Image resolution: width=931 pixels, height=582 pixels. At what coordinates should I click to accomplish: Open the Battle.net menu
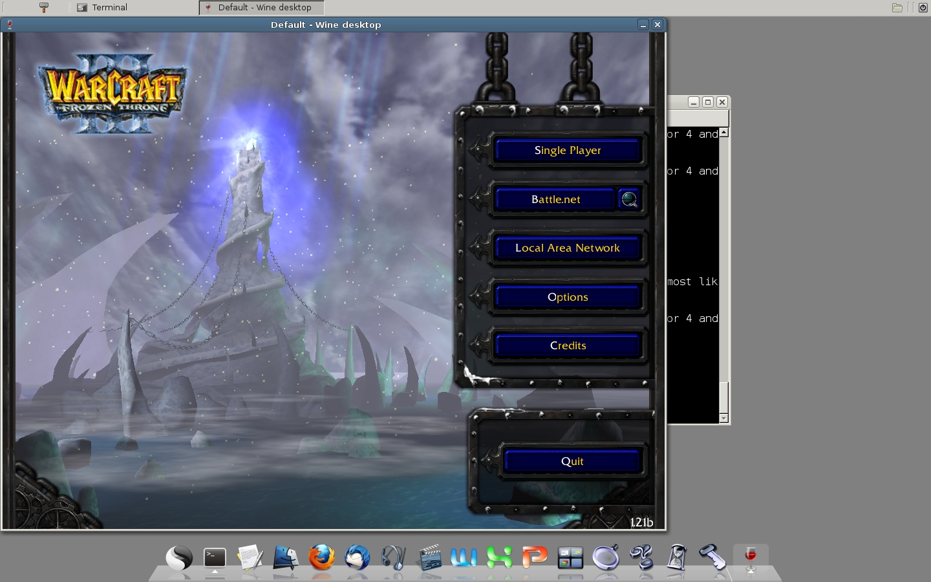555,199
